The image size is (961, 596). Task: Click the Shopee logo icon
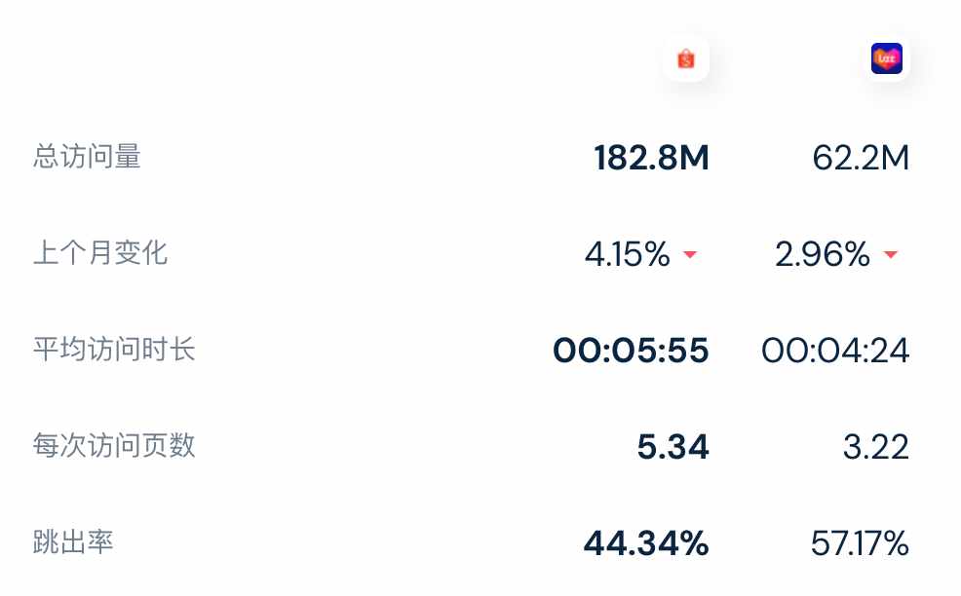click(686, 58)
